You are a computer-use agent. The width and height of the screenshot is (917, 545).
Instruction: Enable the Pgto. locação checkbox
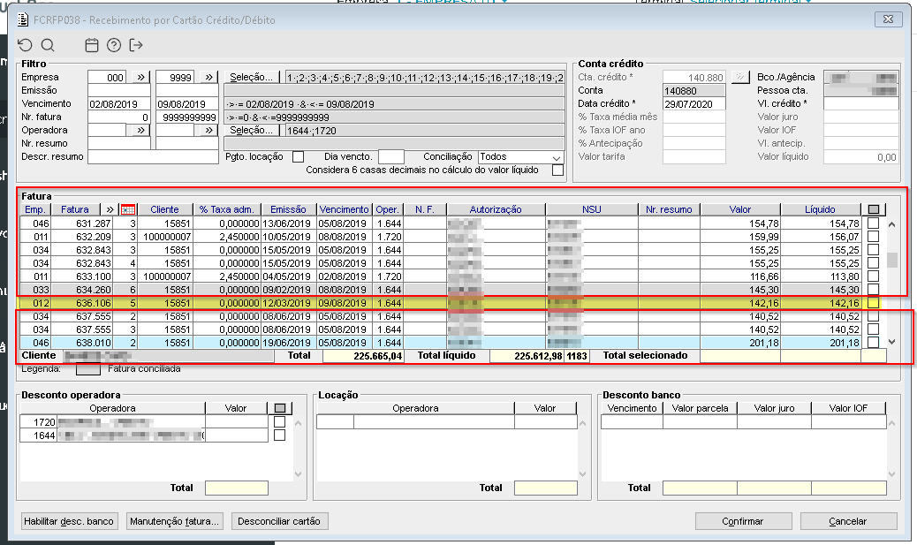298,157
